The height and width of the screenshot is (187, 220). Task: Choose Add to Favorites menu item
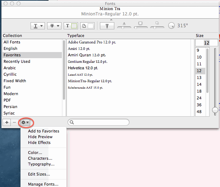(x=43, y=131)
